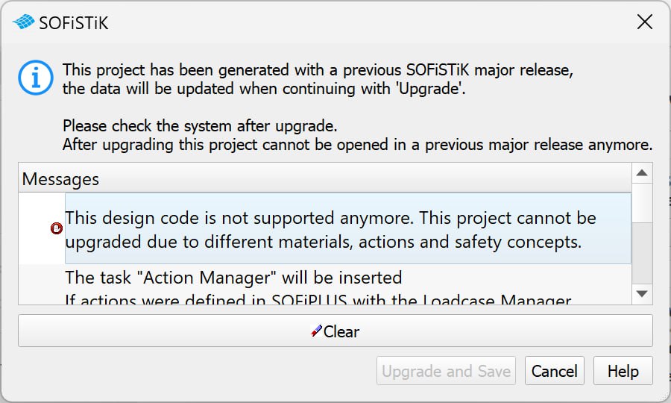
Task: Click the Clear button
Action: tap(335, 331)
